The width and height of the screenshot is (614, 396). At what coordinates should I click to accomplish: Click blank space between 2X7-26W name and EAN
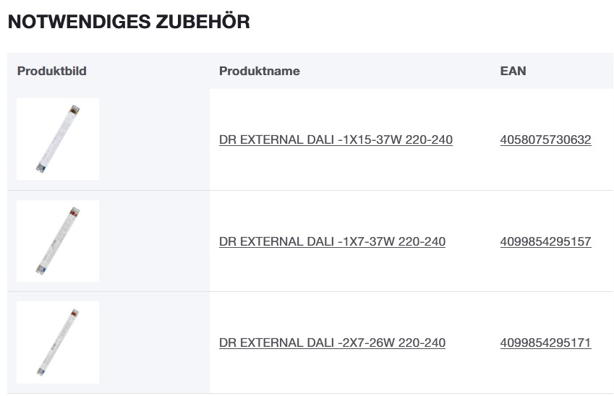tap(472, 343)
